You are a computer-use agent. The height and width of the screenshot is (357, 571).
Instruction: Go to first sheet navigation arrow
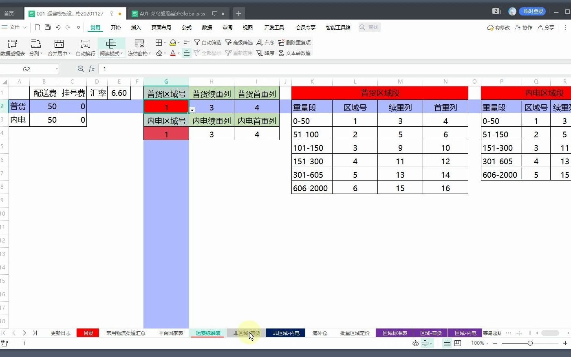tap(4, 333)
